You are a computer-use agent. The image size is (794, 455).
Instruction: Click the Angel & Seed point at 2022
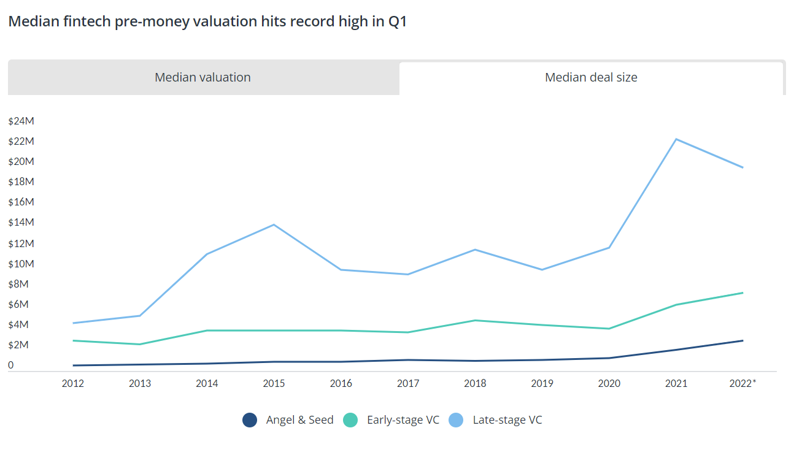coord(742,340)
